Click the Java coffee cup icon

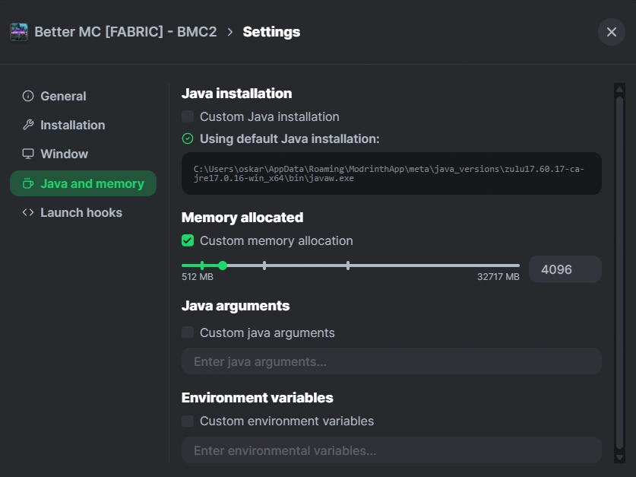click(x=28, y=183)
